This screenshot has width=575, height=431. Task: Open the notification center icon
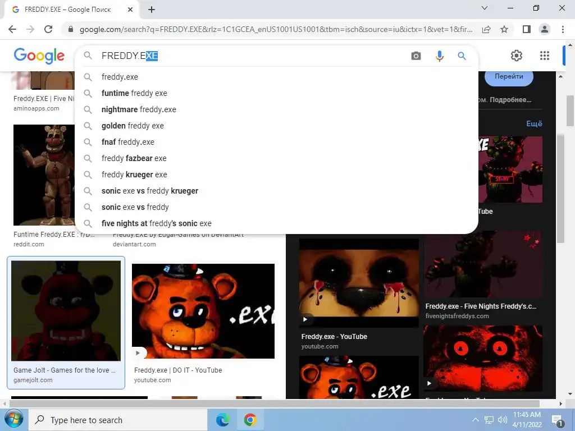point(558,420)
